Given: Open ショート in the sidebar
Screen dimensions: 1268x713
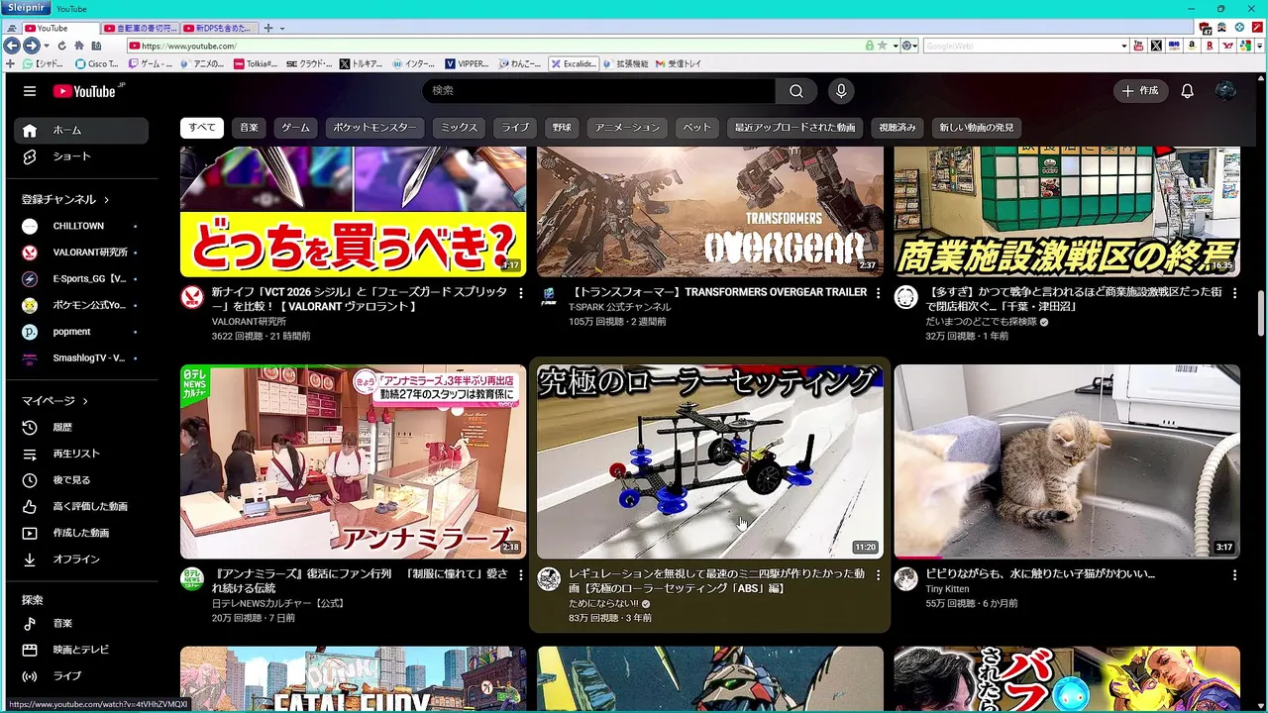Looking at the screenshot, I should coord(81,156).
